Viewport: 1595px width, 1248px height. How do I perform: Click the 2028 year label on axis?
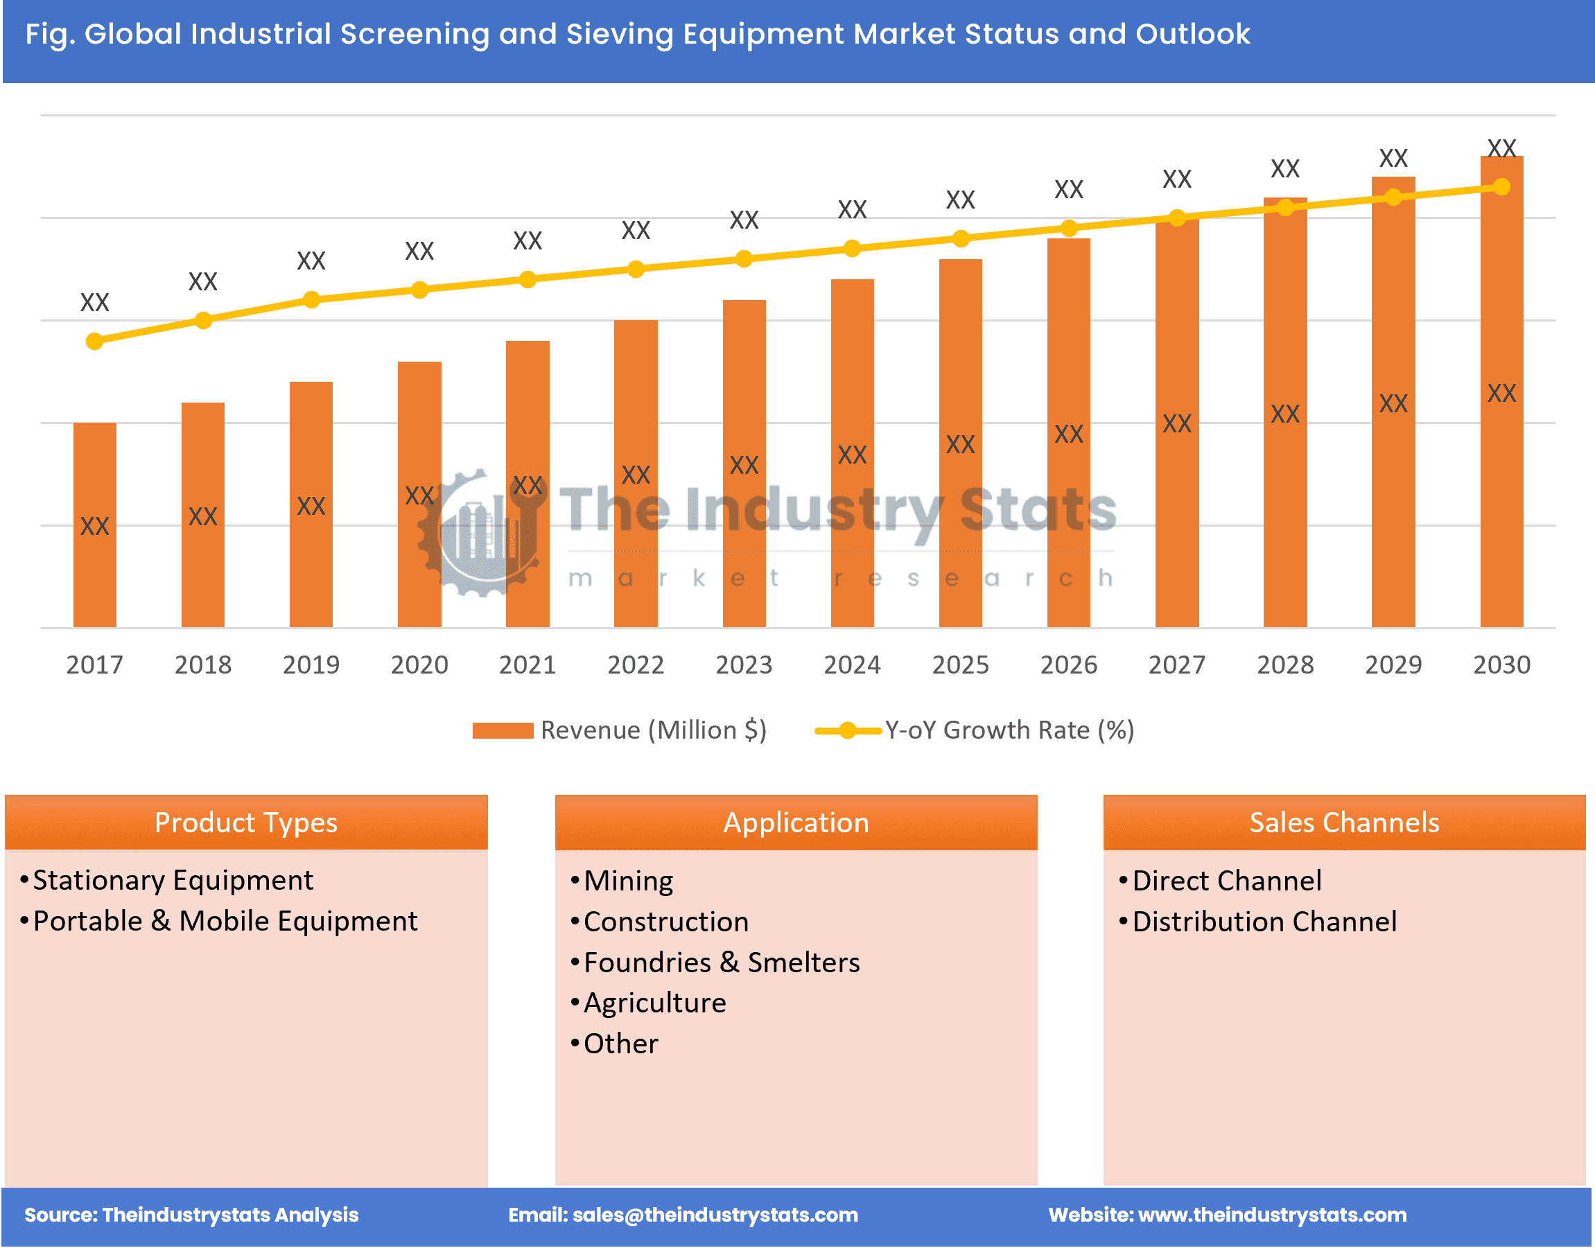click(1285, 666)
